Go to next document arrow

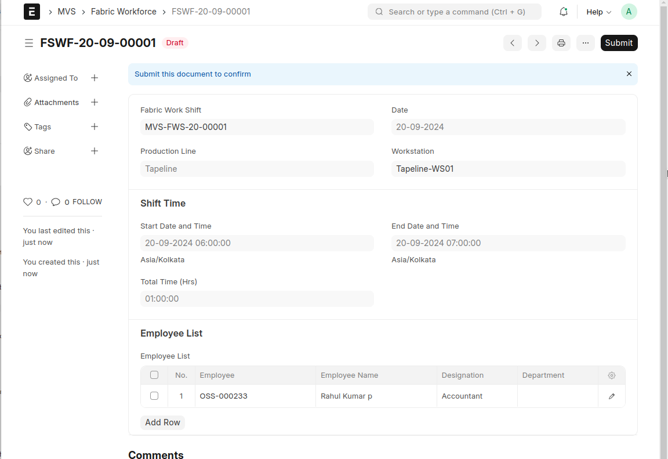coord(536,43)
